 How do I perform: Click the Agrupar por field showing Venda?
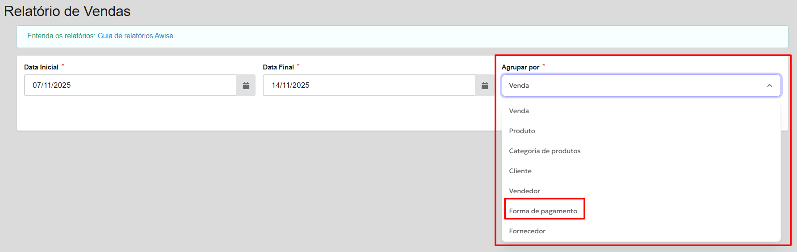(x=625, y=85)
